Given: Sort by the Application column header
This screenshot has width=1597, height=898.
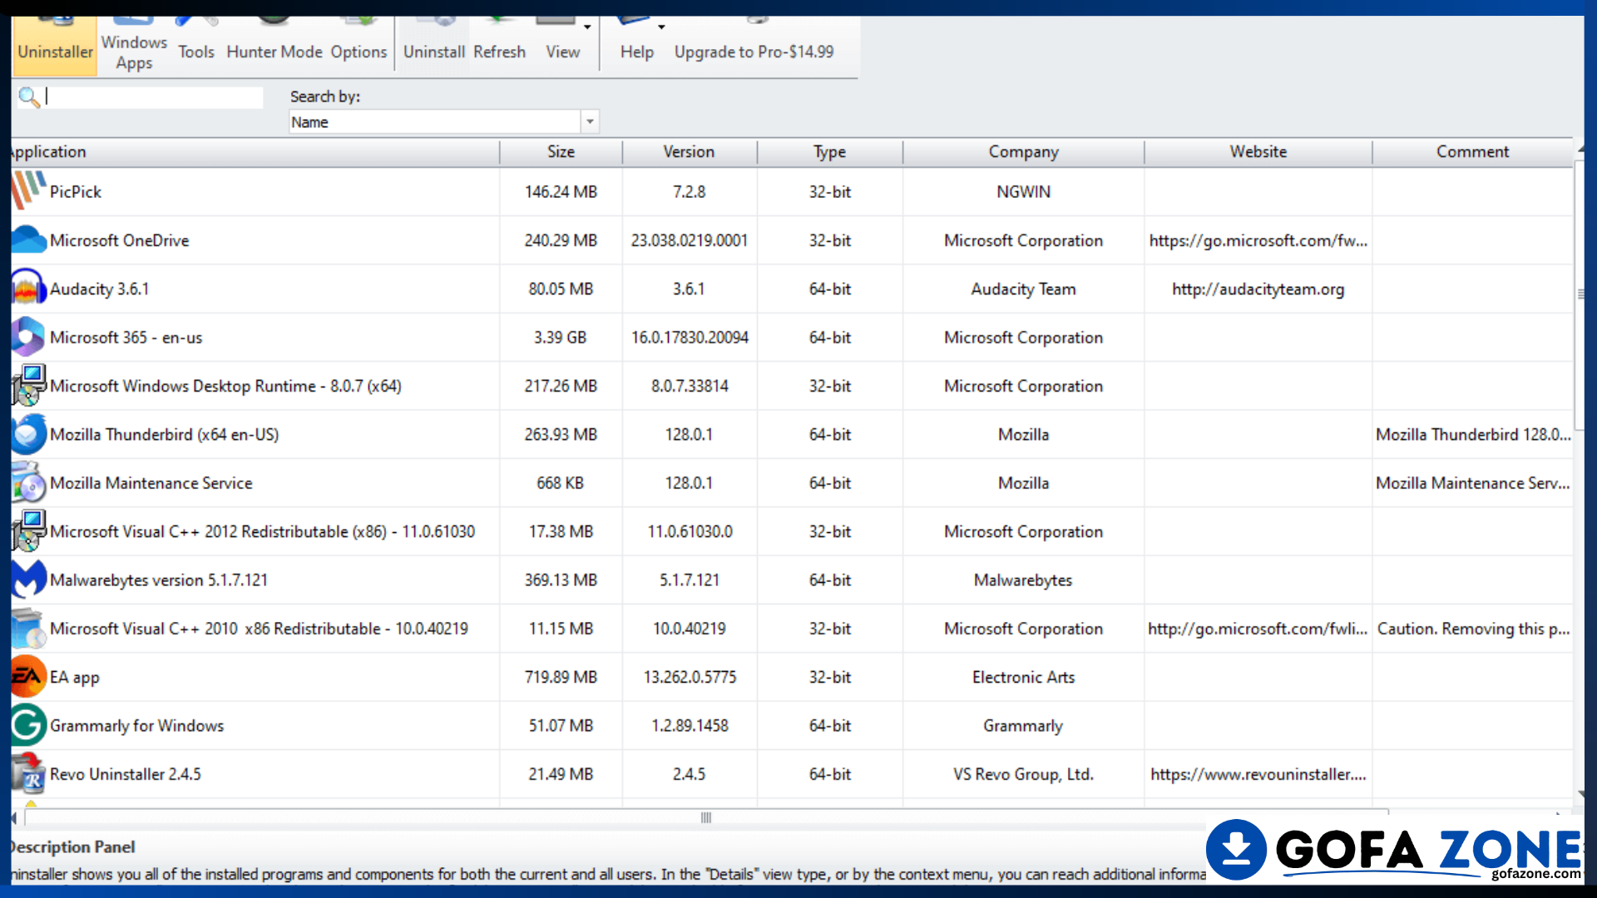Looking at the screenshot, I should pyautogui.click(x=254, y=152).
